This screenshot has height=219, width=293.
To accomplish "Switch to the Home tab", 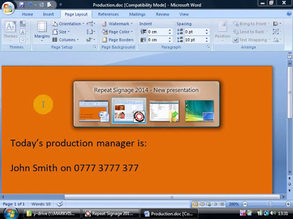I will click(x=27, y=15).
